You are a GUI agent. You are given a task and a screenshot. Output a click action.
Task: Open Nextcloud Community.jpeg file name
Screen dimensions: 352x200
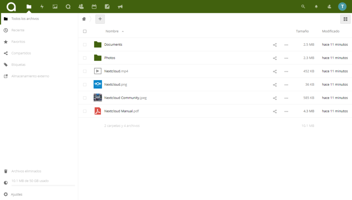(x=125, y=98)
